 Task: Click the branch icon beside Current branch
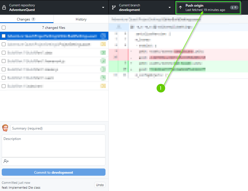pyautogui.click(x=114, y=8)
